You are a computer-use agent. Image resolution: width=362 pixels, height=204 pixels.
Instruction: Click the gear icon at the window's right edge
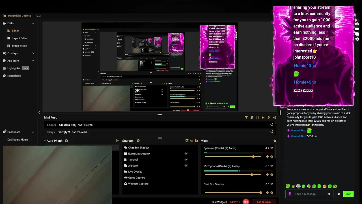(357, 39)
